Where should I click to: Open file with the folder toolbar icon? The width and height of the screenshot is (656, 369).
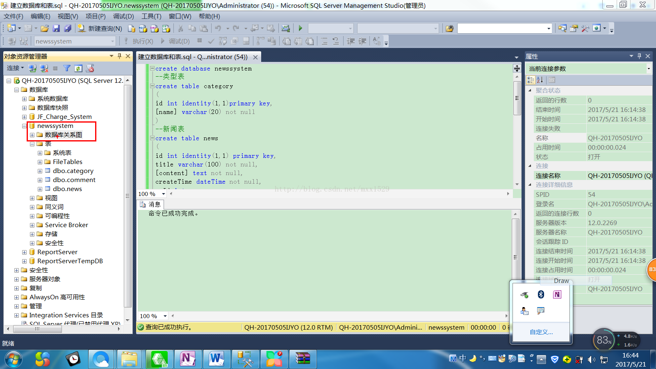45,28
